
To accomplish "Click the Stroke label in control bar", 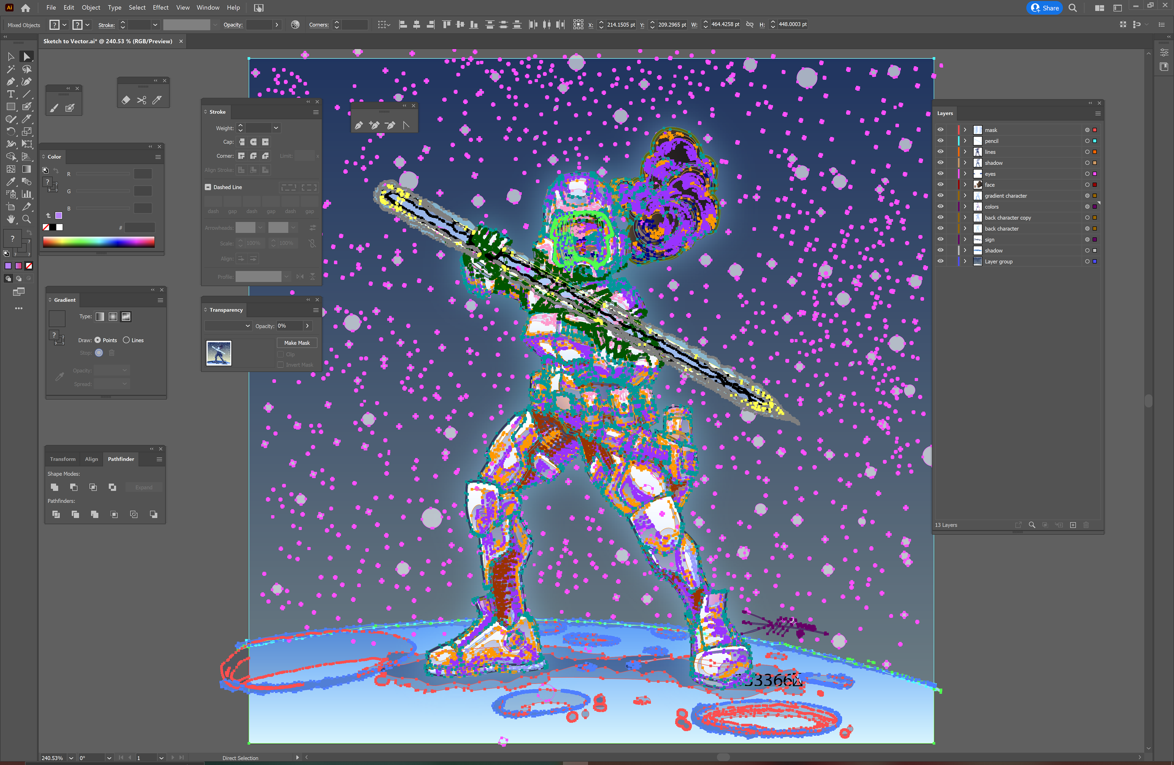I will (x=106, y=25).
